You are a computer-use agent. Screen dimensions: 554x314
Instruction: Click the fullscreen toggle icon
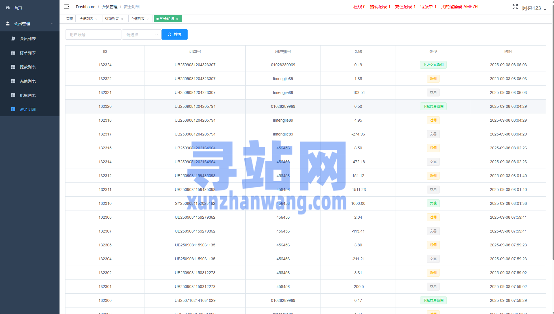(x=515, y=7)
